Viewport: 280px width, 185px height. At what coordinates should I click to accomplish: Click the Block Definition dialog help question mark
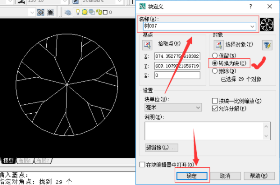click(x=251, y=7)
